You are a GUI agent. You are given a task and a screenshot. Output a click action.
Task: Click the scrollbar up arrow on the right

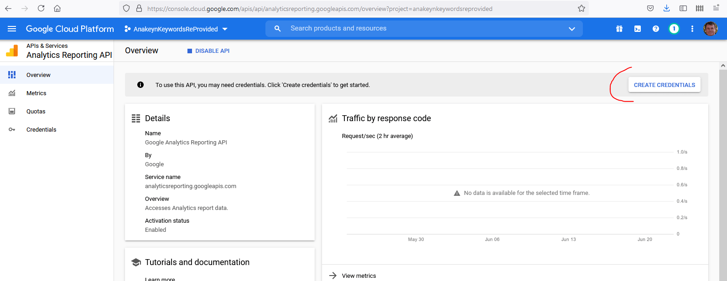coord(723,66)
